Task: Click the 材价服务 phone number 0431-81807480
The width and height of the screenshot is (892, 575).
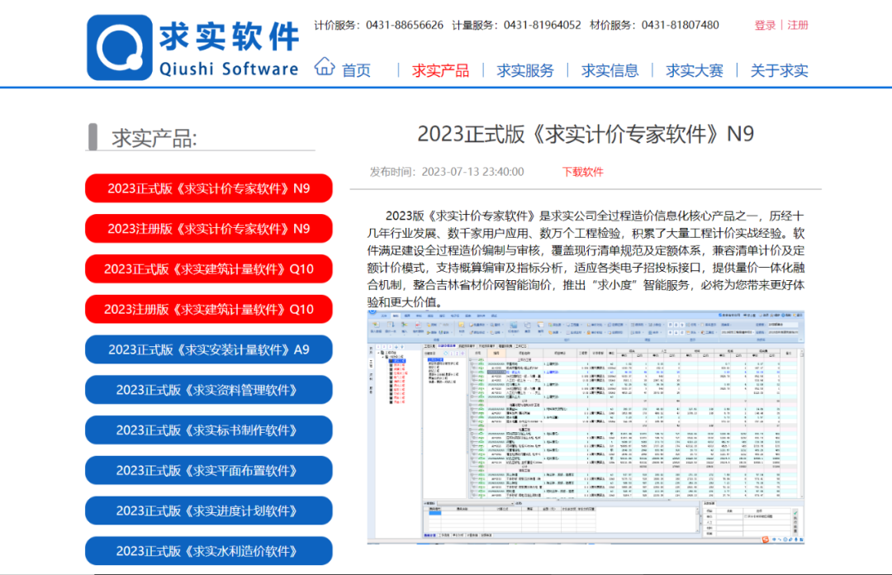Action: (x=681, y=25)
